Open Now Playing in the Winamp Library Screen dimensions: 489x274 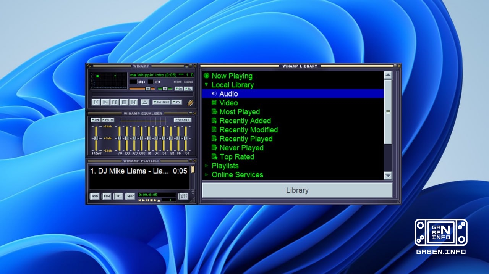232,76
